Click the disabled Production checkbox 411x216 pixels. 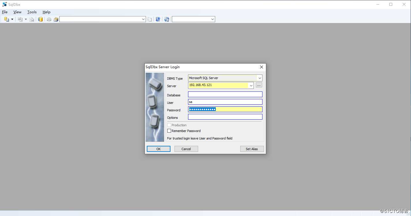click(x=169, y=125)
